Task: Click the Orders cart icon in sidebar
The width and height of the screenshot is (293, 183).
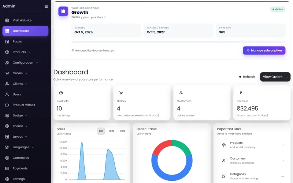Action: pyautogui.click(x=7, y=73)
